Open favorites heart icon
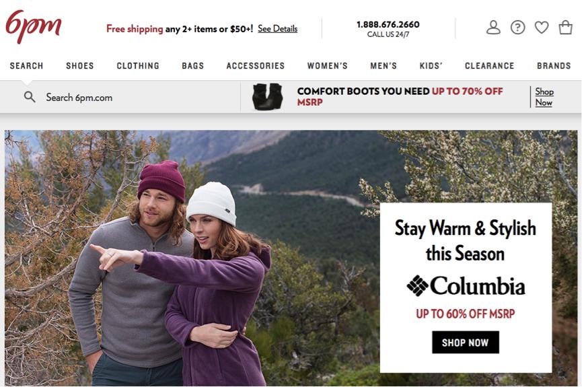This screenshot has width=582, height=387. pos(542,28)
